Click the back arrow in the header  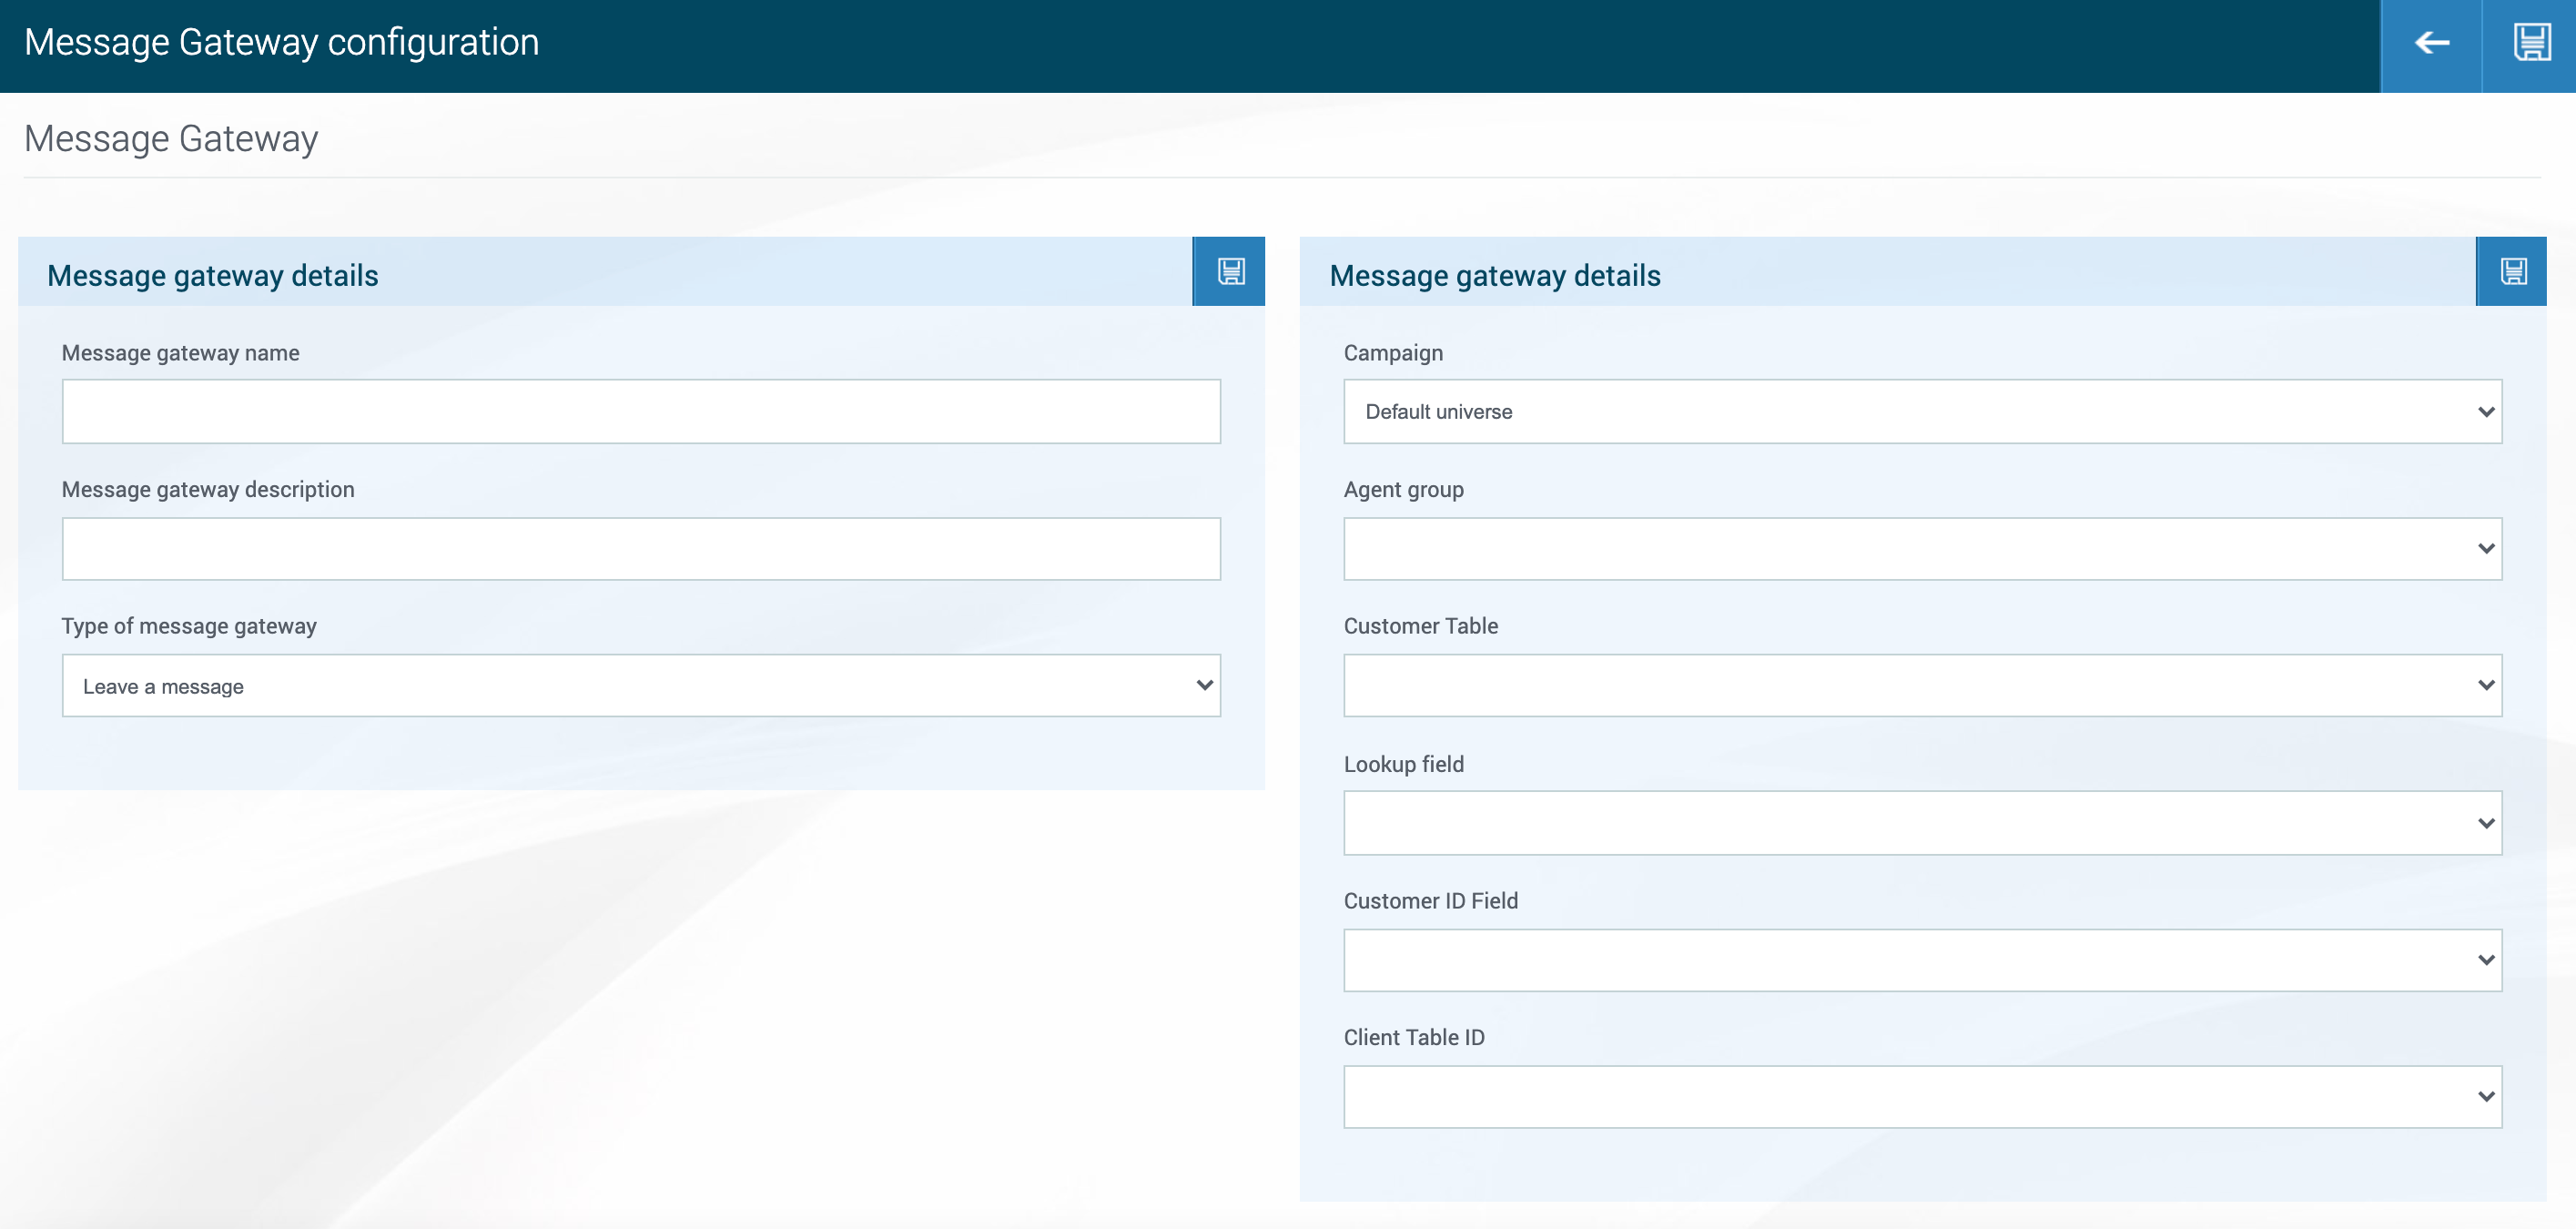tap(2431, 45)
